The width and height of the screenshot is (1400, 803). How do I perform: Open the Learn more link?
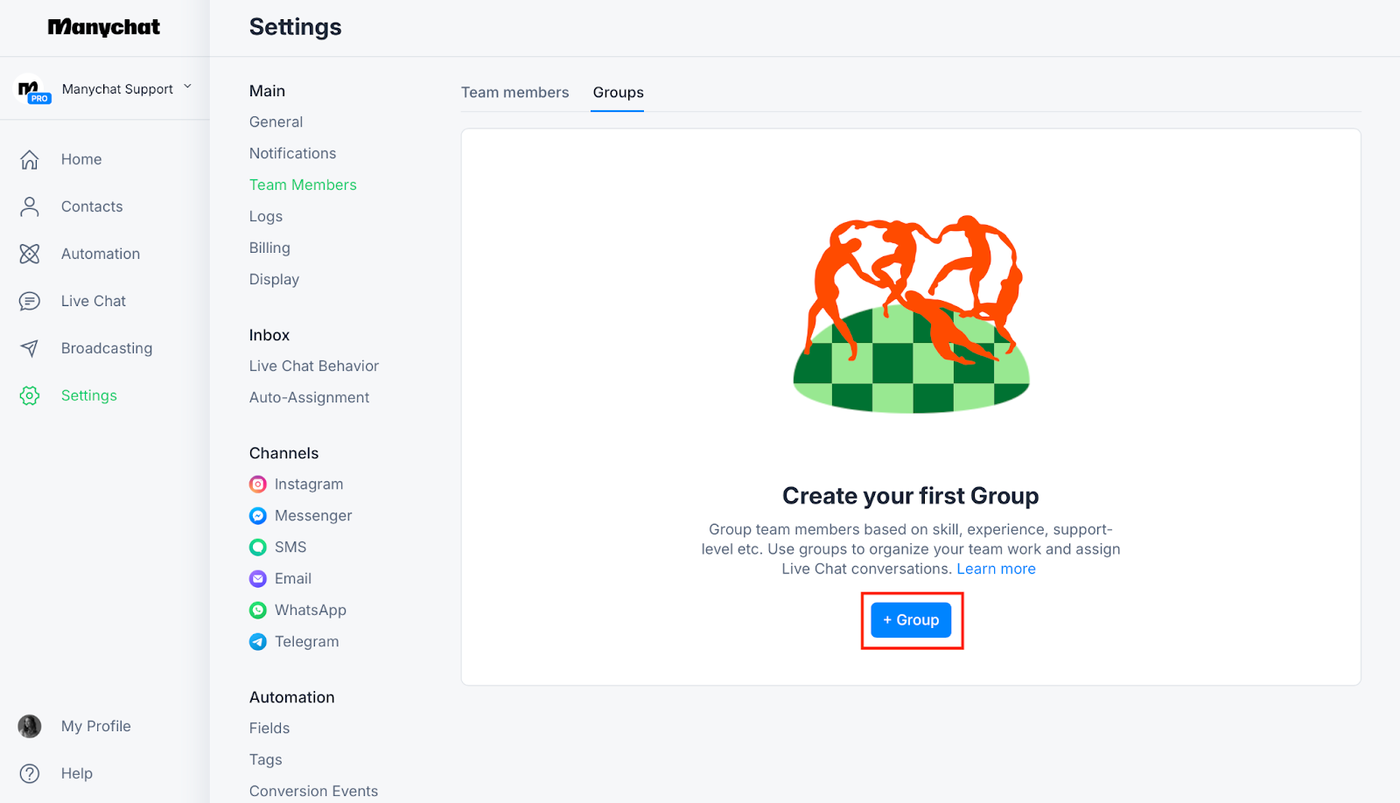(x=996, y=569)
